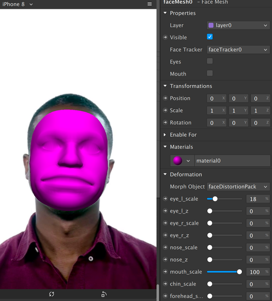The width and height of the screenshot is (272, 301).
Task: Click the arrow icon beside eye_l_scale
Action: click(165, 199)
